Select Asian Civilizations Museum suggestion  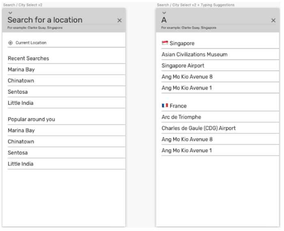(x=194, y=54)
